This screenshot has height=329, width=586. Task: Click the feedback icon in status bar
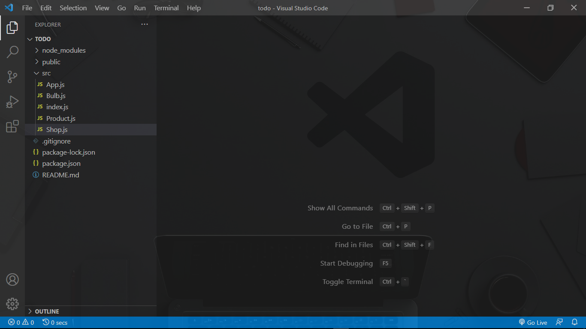(x=559, y=322)
